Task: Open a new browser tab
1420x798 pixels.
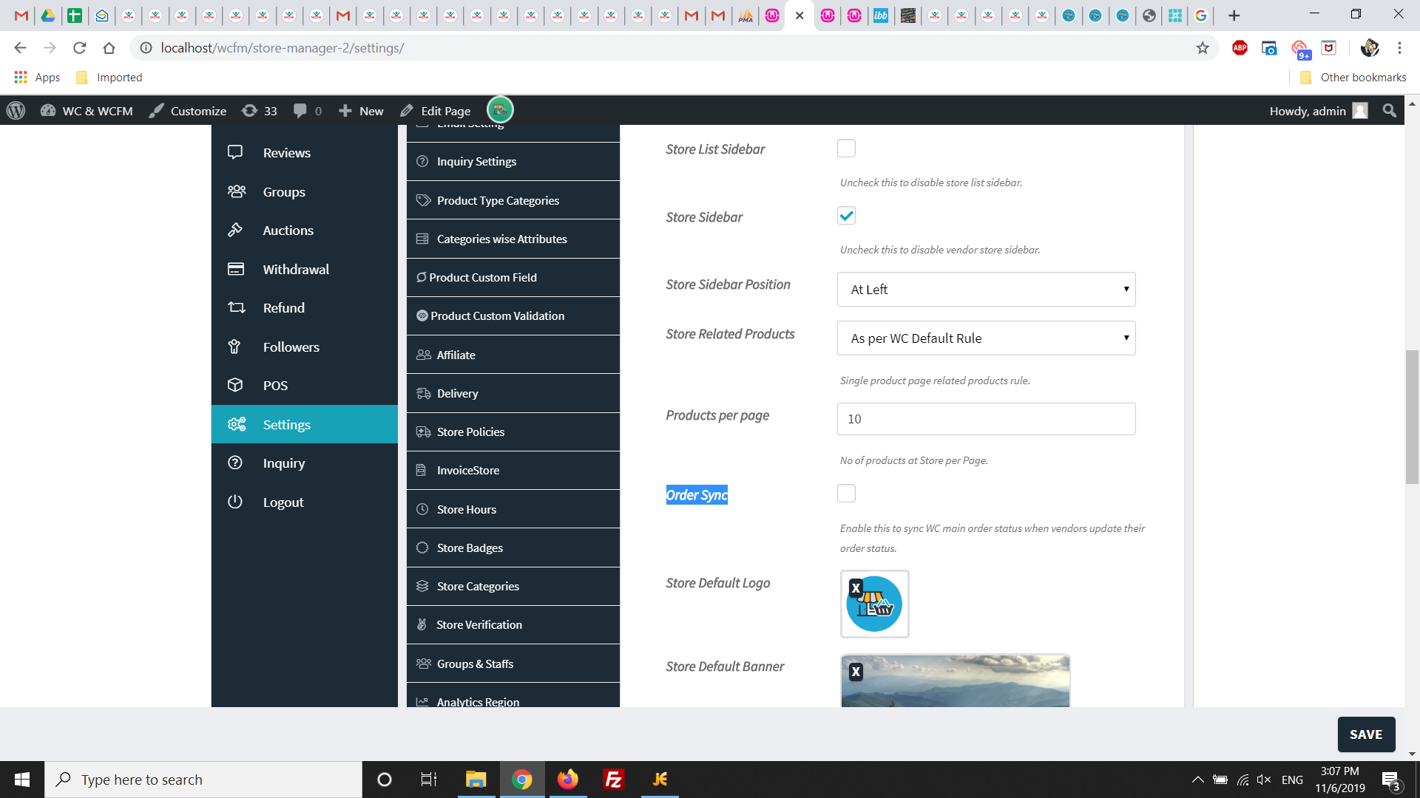Action: click(1234, 16)
